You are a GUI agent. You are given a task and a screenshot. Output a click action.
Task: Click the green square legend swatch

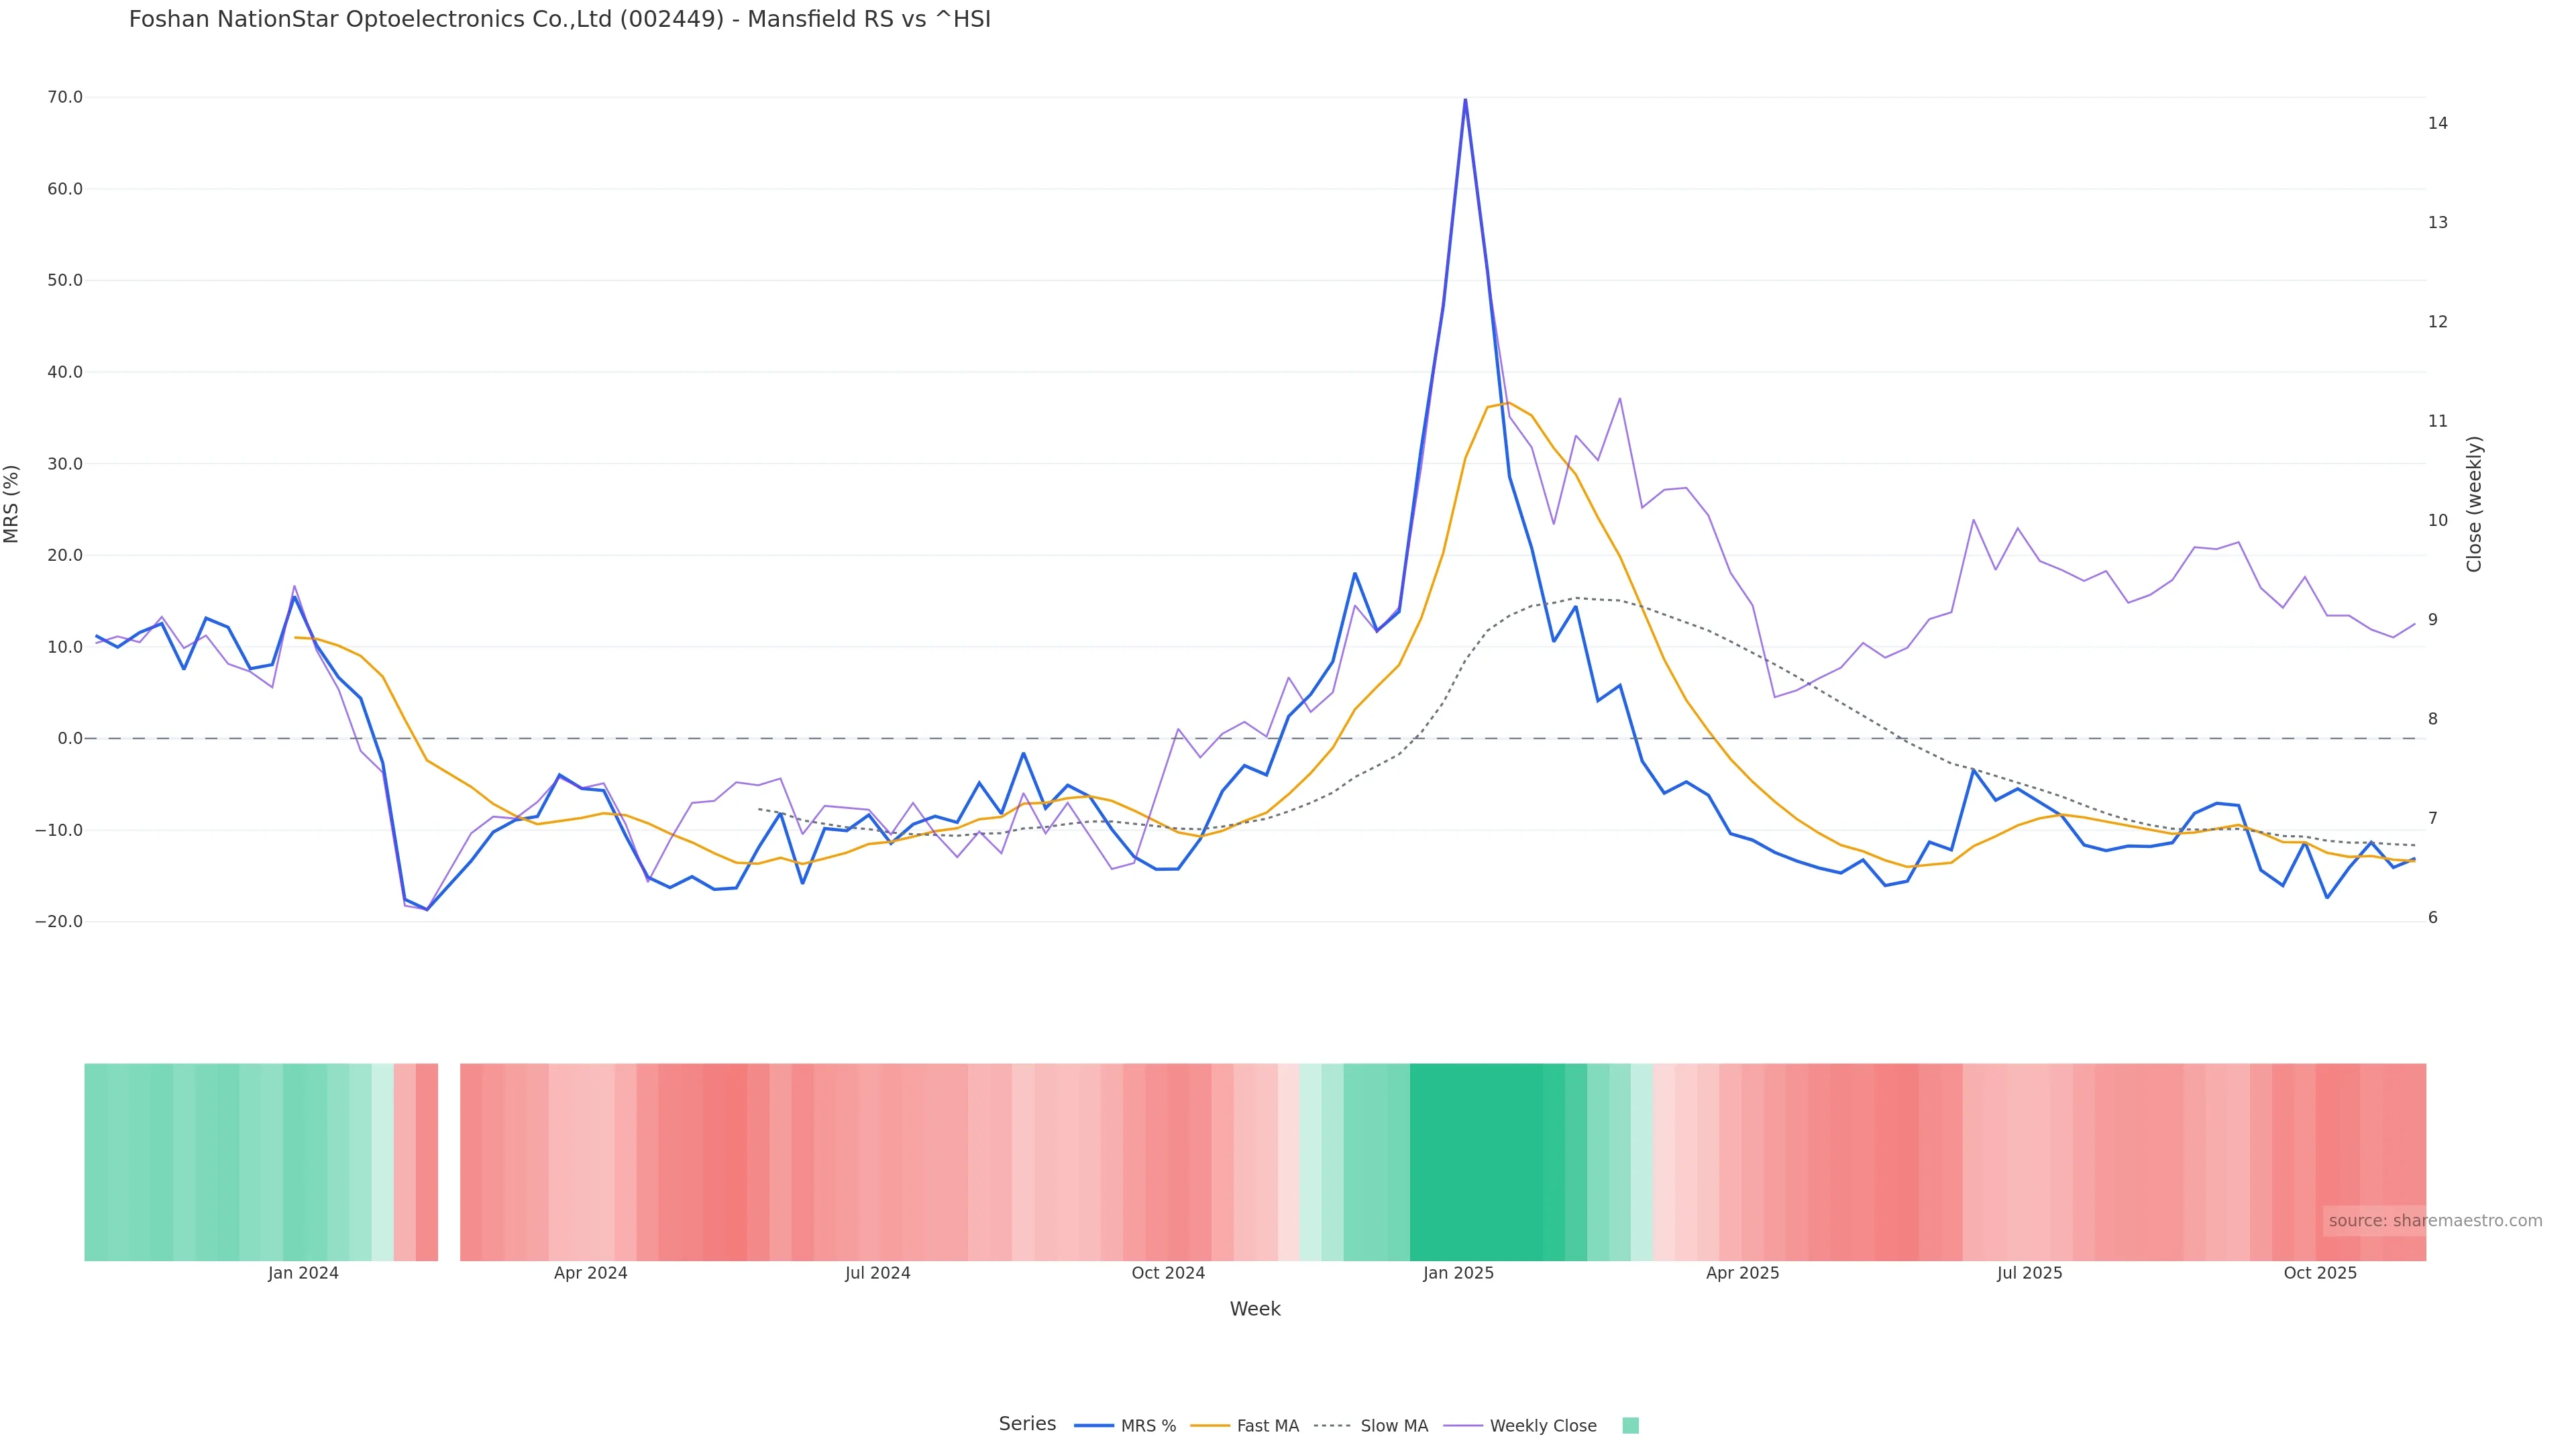(1630, 1426)
